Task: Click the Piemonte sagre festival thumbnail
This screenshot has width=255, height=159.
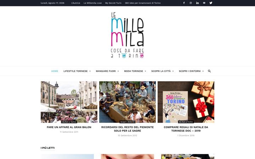Action: click(x=127, y=102)
